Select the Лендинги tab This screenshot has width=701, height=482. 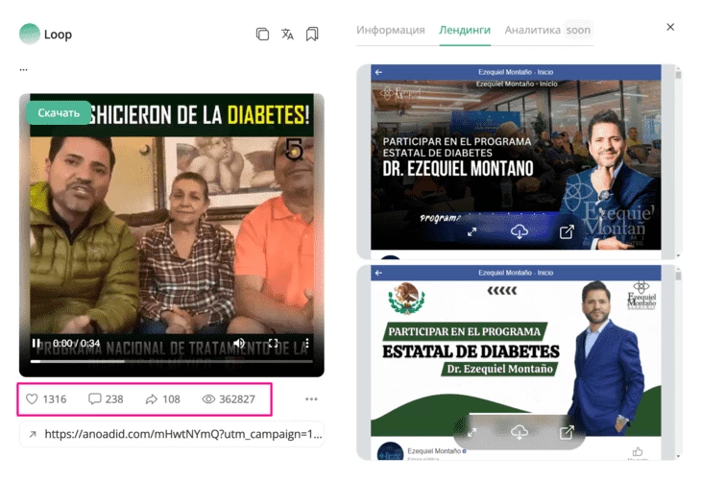coord(465,30)
